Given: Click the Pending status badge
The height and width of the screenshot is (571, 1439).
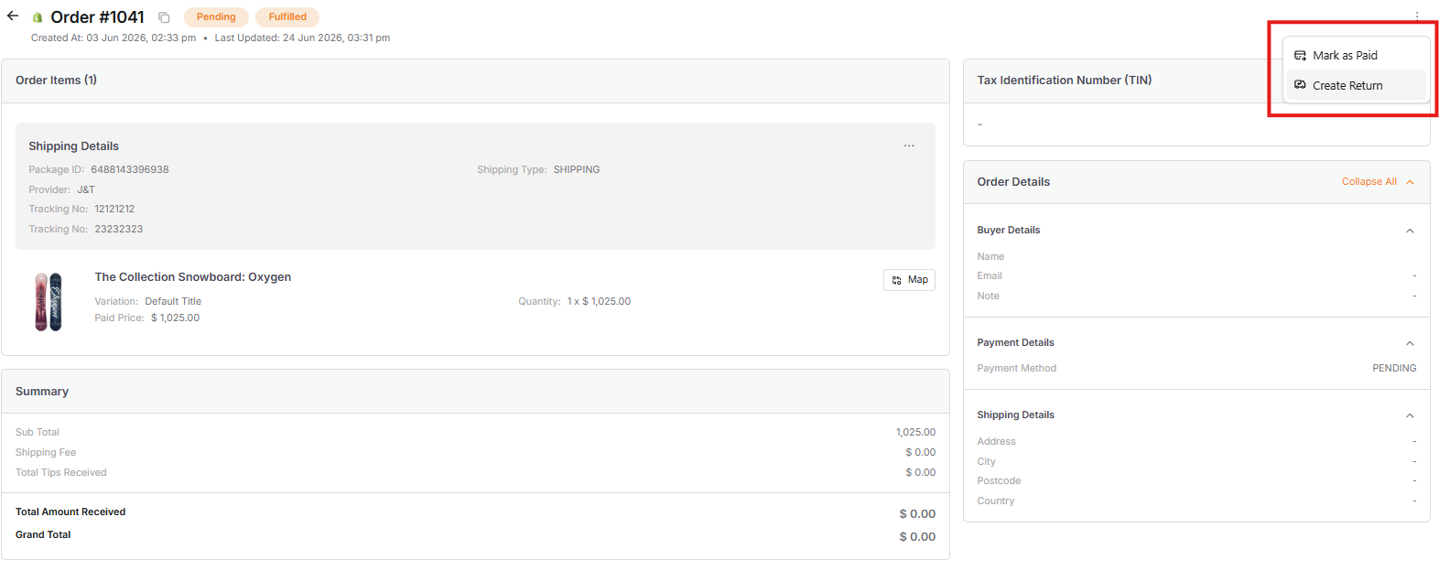Looking at the screenshot, I should 216,17.
